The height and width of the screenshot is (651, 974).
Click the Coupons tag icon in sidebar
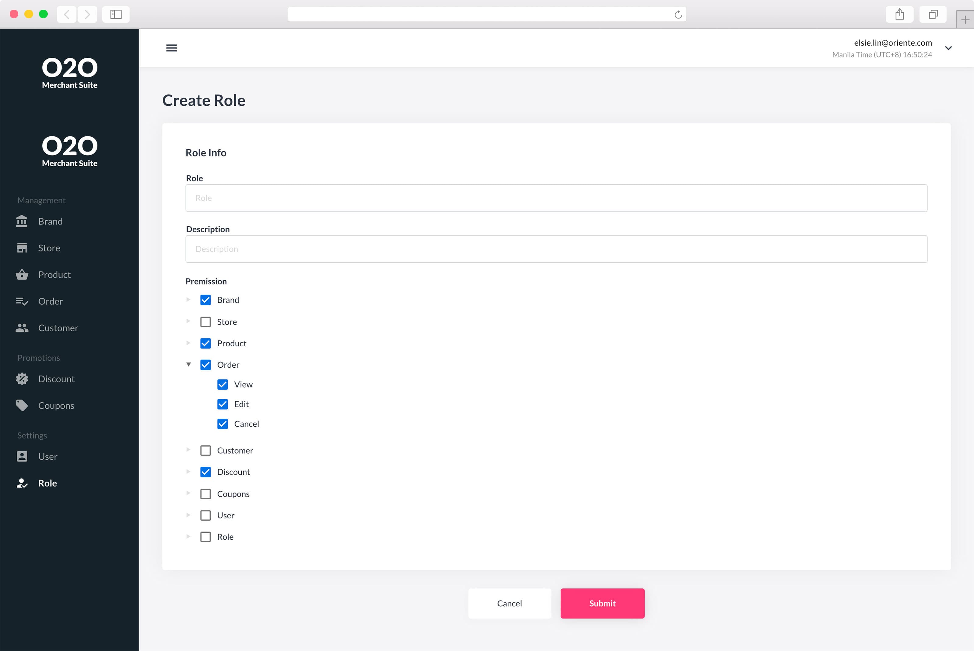coord(22,405)
